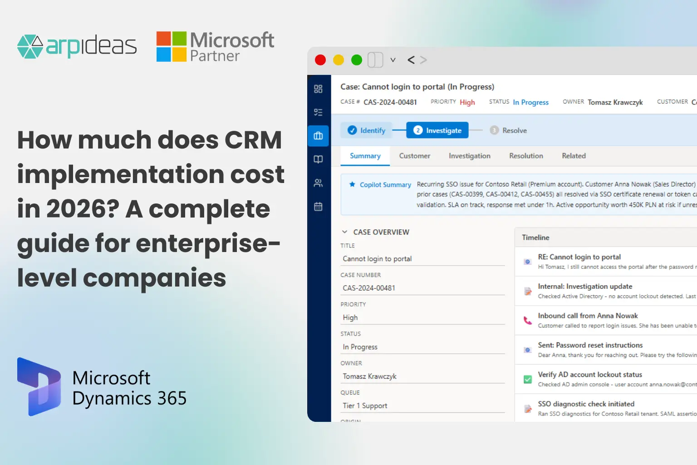Click the Copilot Summary star icon
The image size is (697, 465).
(x=352, y=184)
